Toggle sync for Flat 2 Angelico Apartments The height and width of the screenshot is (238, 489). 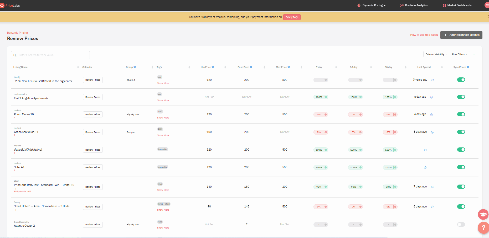pyautogui.click(x=461, y=97)
